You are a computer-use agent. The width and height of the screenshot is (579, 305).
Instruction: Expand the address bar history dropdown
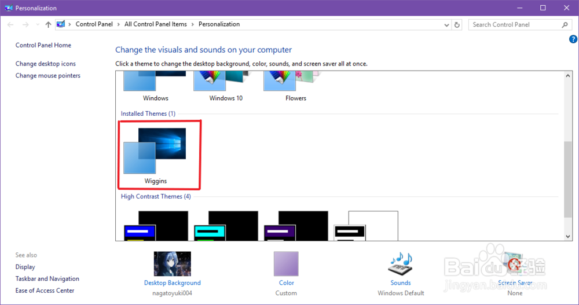coord(446,25)
